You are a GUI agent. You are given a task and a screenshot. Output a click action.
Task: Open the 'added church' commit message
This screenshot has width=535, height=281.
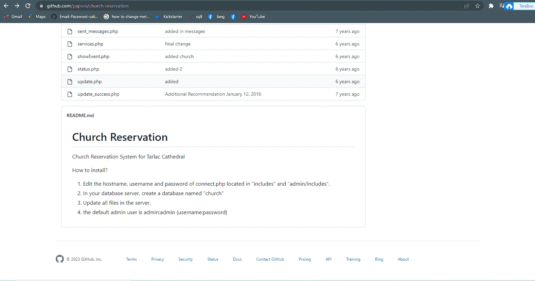179,56
